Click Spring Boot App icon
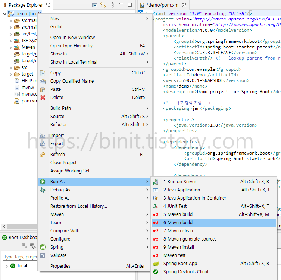 (156, 264)
